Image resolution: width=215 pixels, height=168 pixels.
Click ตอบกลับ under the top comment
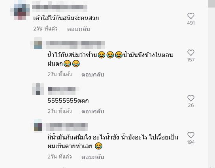tap(79, 29)
